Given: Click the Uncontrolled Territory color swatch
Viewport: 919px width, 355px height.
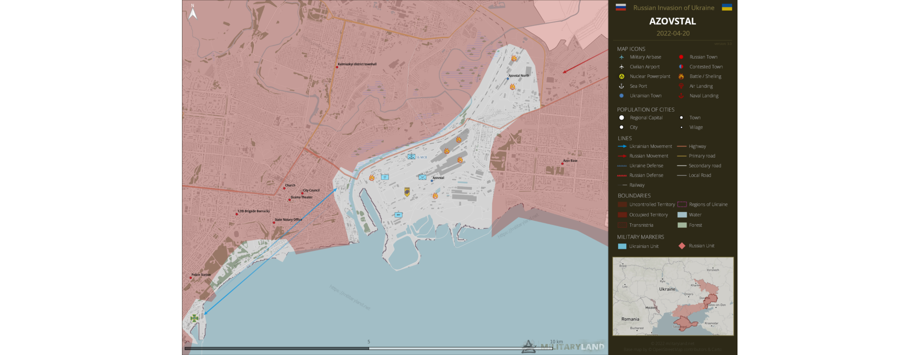Looking at the screenshot, I should pos(622,204).
